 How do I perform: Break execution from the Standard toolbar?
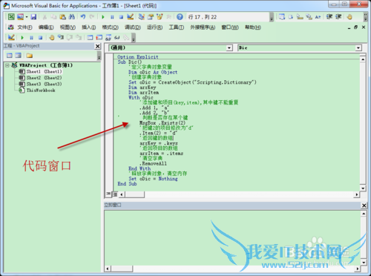(x=112, y=17)
